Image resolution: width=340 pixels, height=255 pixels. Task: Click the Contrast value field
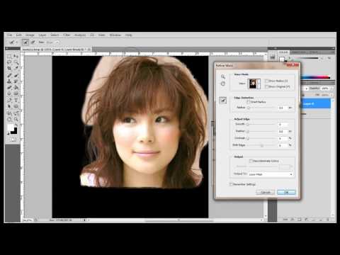(x=283, y=138)
